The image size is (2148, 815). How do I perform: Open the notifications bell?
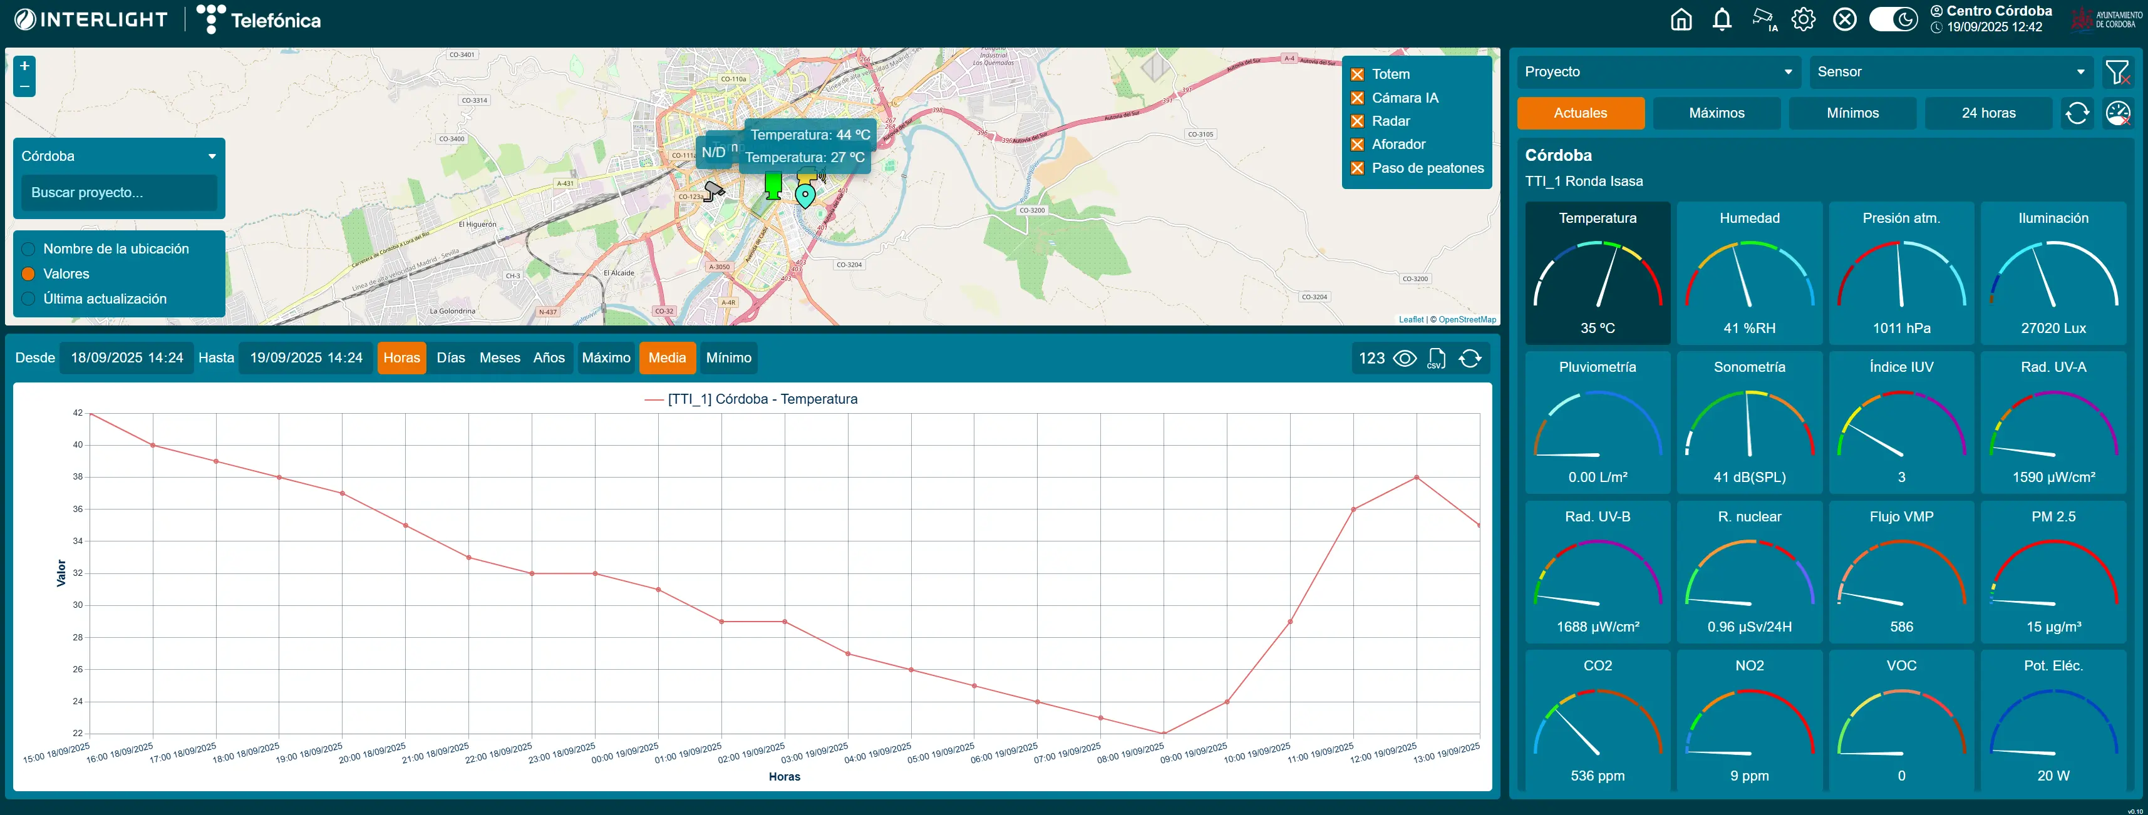coord(1722,20)
